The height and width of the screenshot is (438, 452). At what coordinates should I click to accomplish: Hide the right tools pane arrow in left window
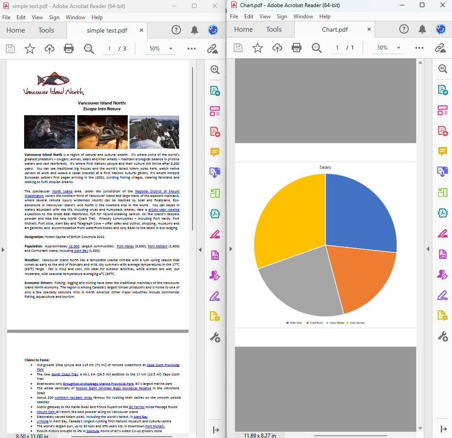click(x=200, y=249)
